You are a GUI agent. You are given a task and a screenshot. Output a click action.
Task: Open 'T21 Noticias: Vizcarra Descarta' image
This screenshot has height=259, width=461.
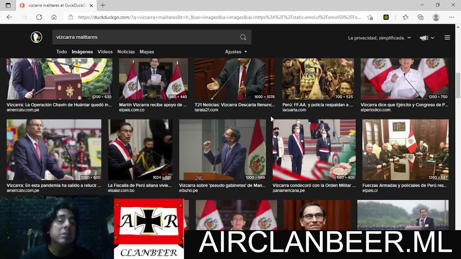(x=235, y=79)
